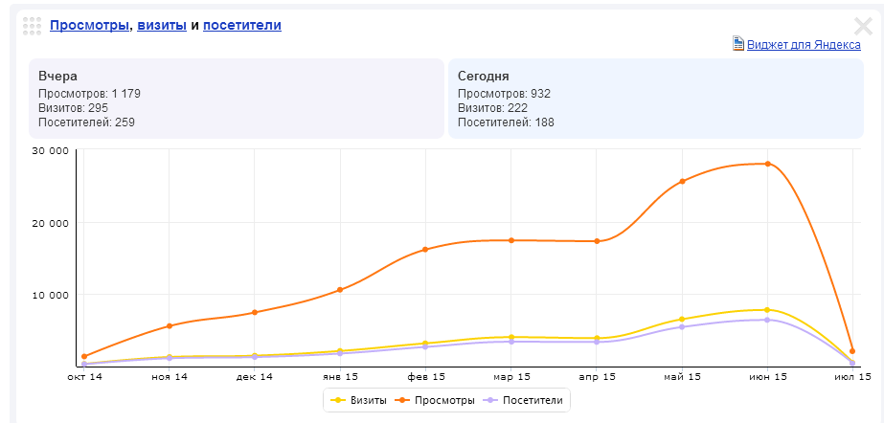Toggle the Просмотры series in legend
This screenshot has height=423, width=884.
coord(435,399)
